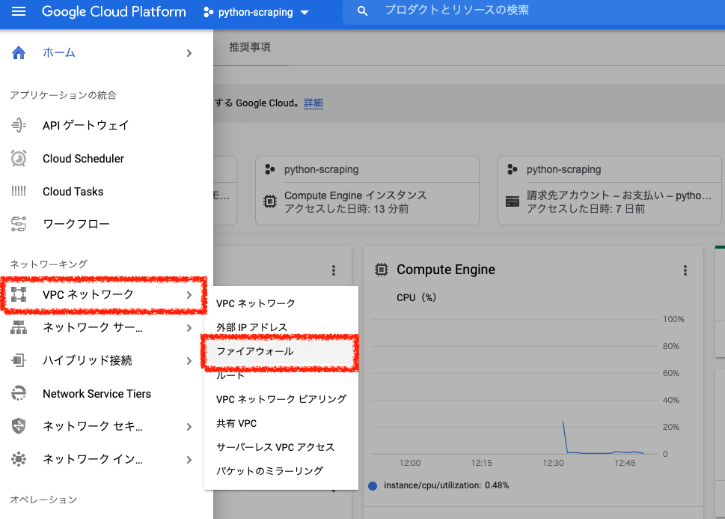Select パケットのミラーリング in the submenu
The width and height of the screenshot is (725, 519).
click(281, 471)
